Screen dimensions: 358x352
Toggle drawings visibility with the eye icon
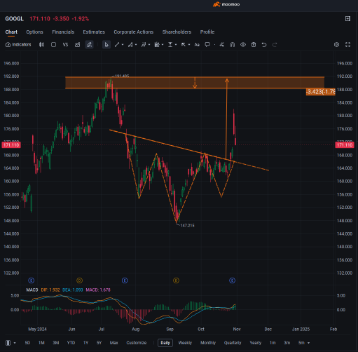pos(243,45)
